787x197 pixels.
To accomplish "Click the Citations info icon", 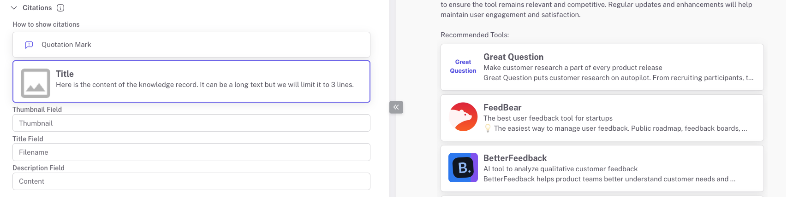I will click(60, 8).
